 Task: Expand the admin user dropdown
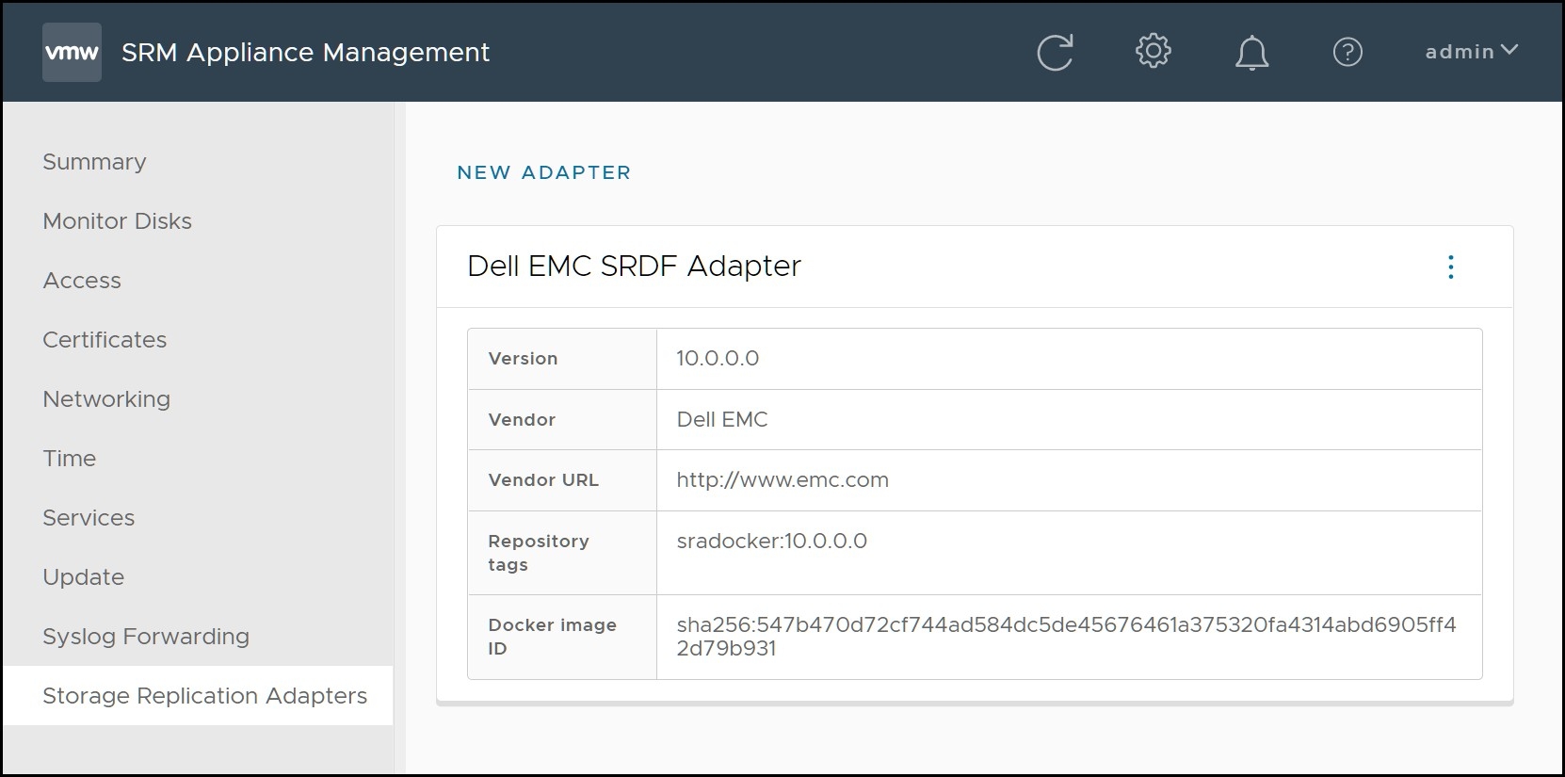[x=1471, y=51]
